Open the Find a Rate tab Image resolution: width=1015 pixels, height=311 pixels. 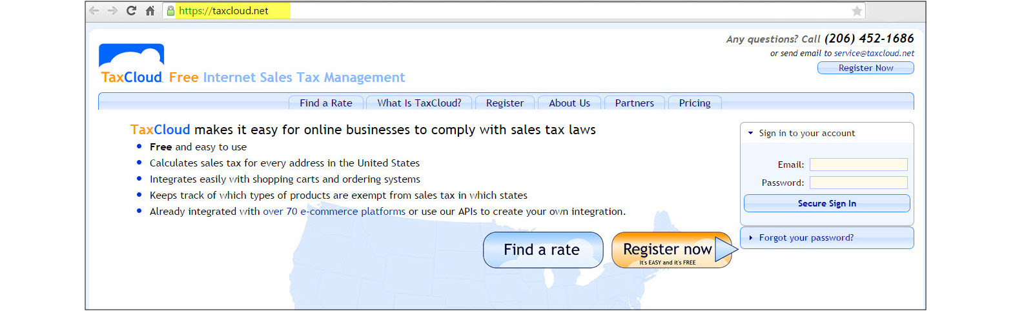pyautogui.click(x=326, y=103)
